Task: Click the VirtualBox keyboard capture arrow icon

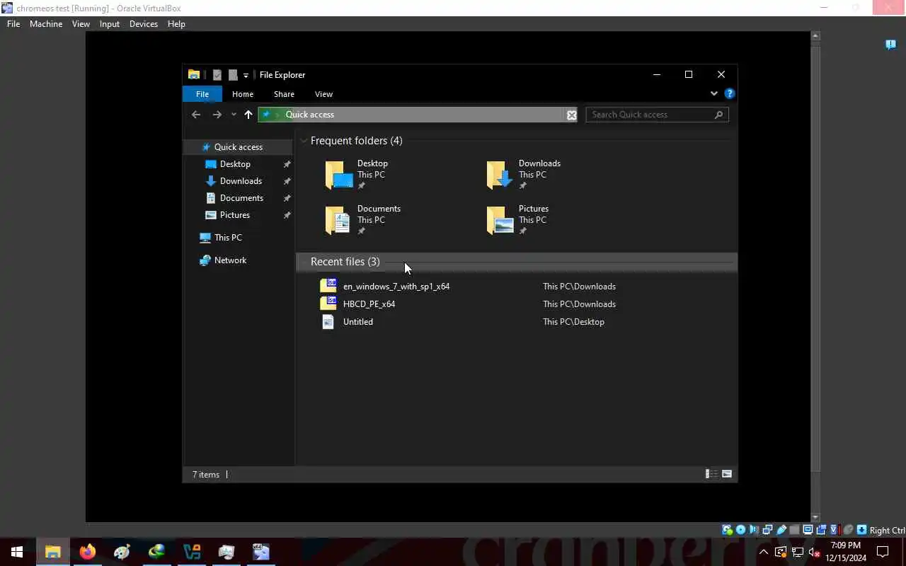Action: tap(861, 530)
